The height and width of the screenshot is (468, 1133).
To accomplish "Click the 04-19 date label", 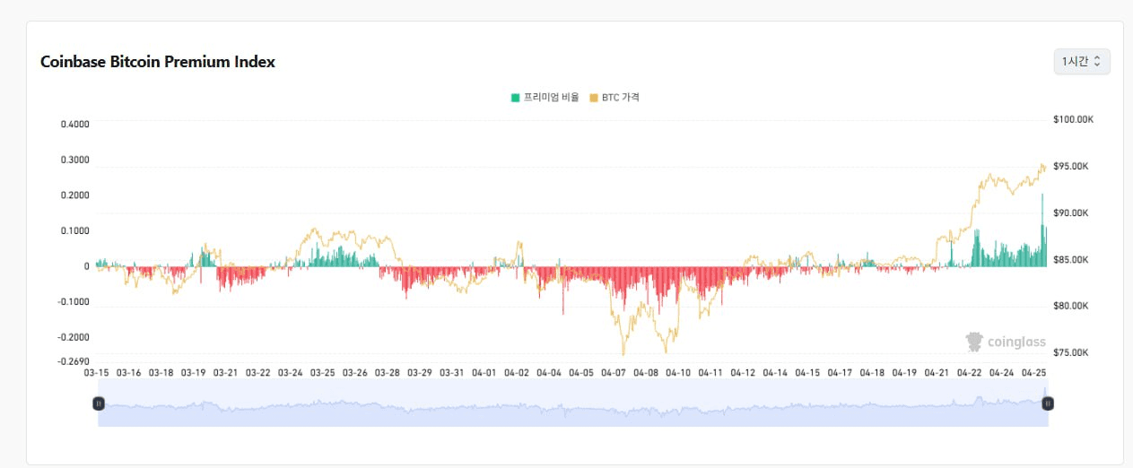I will coord(904,372).
